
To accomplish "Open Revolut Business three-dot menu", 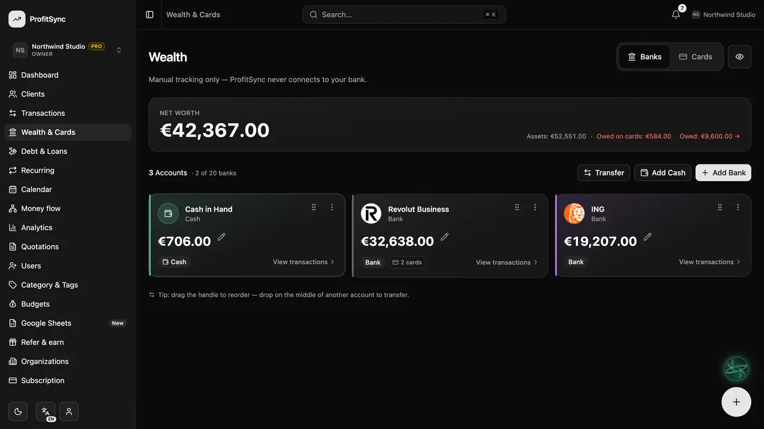I will 535,207.
